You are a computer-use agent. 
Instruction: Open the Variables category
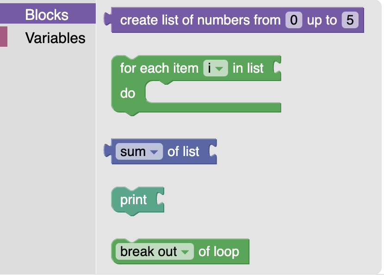[55, 37]
